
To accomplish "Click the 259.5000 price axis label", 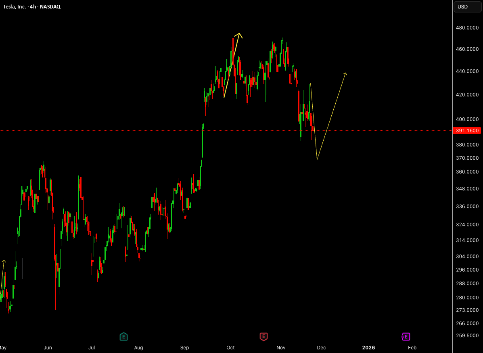I will point(467,335).
